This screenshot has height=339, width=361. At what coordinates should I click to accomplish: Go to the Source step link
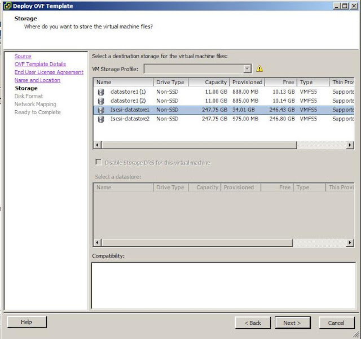[x=23, y=56]
